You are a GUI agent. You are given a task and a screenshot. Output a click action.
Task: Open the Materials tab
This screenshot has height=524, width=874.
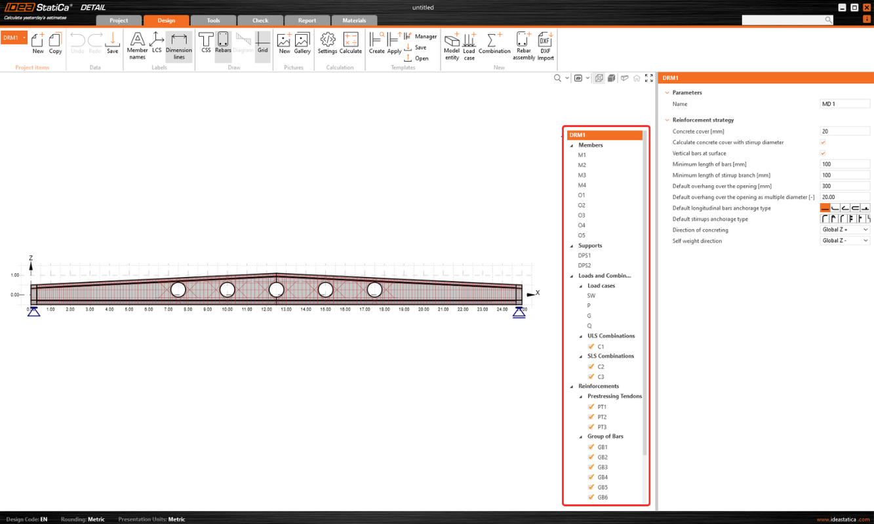[x=354, y=20]
